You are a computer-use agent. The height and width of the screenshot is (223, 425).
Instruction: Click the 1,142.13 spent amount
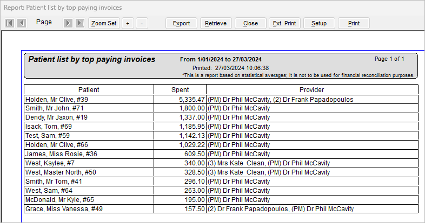coord(191,136)
